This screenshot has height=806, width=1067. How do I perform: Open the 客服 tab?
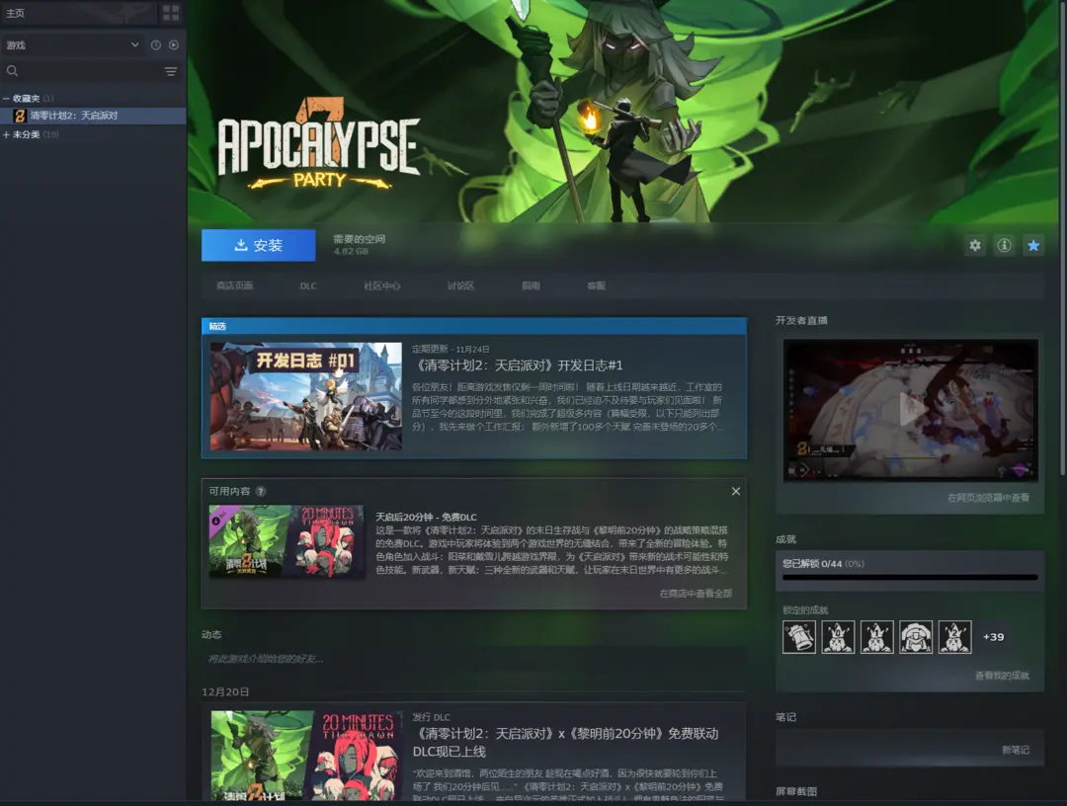tap(596, 285)
